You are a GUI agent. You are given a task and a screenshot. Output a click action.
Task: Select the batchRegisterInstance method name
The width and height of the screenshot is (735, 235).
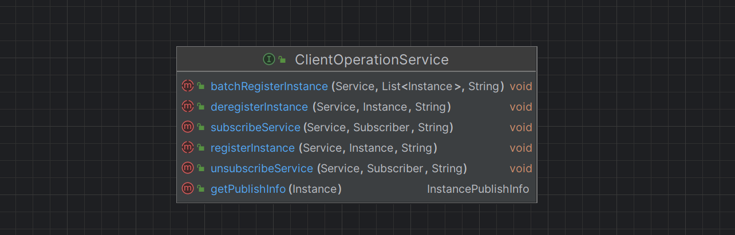(269, 86)
